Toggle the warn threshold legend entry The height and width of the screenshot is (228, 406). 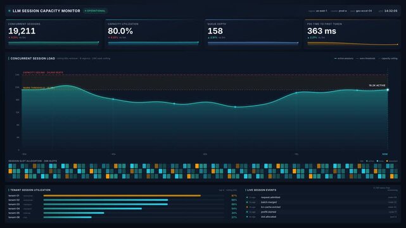(365, 58)
